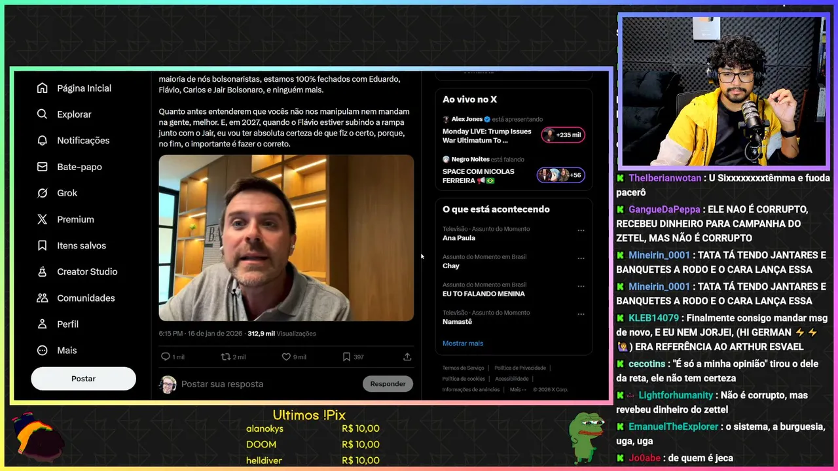
Task: Open Premium X logo icon
Action: [43, 219]
